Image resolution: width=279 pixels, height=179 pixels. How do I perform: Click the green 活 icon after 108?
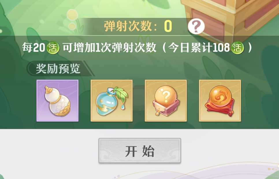coord(237,48)
